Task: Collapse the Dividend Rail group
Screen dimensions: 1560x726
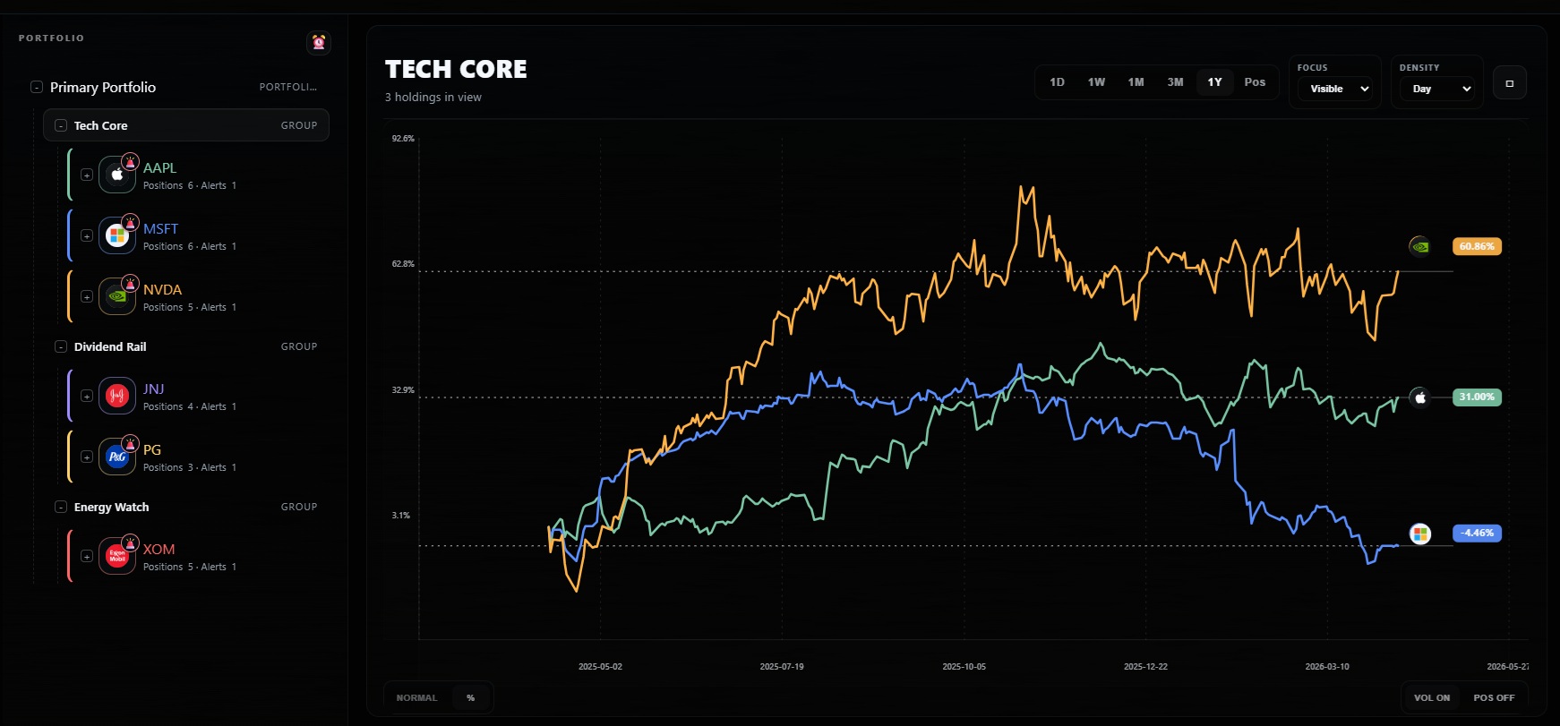Action: click(61, 346)
